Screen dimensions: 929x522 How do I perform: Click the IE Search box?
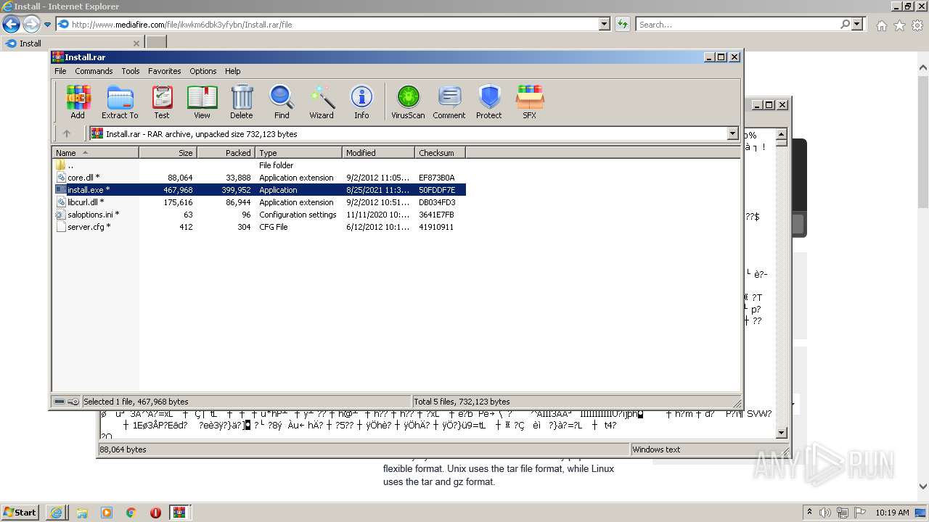coord(739,24)
